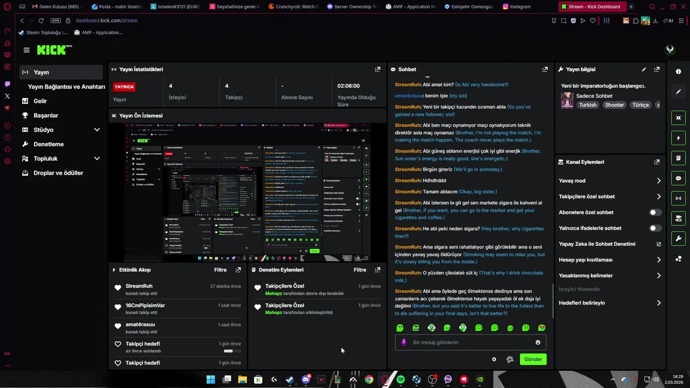The height and width of the screenshot is (388, 690).
Task: Open Takipçilere özel sohbet options arrow
Action: click(659, 197)
